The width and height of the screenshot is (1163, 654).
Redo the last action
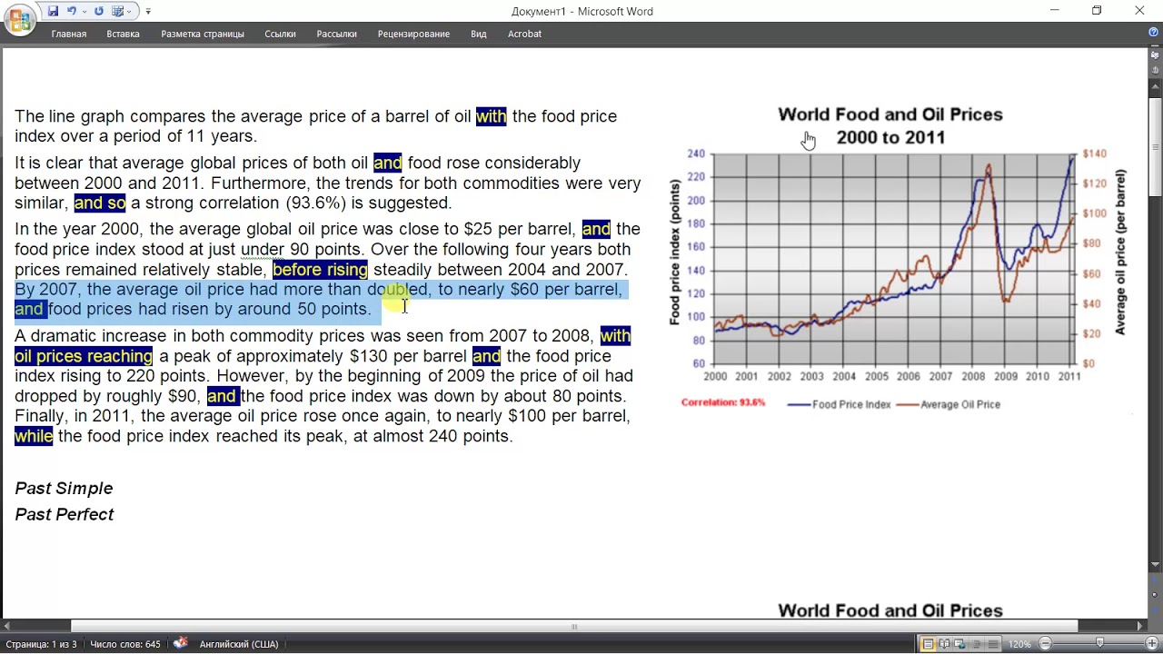[x=99, y=11]
